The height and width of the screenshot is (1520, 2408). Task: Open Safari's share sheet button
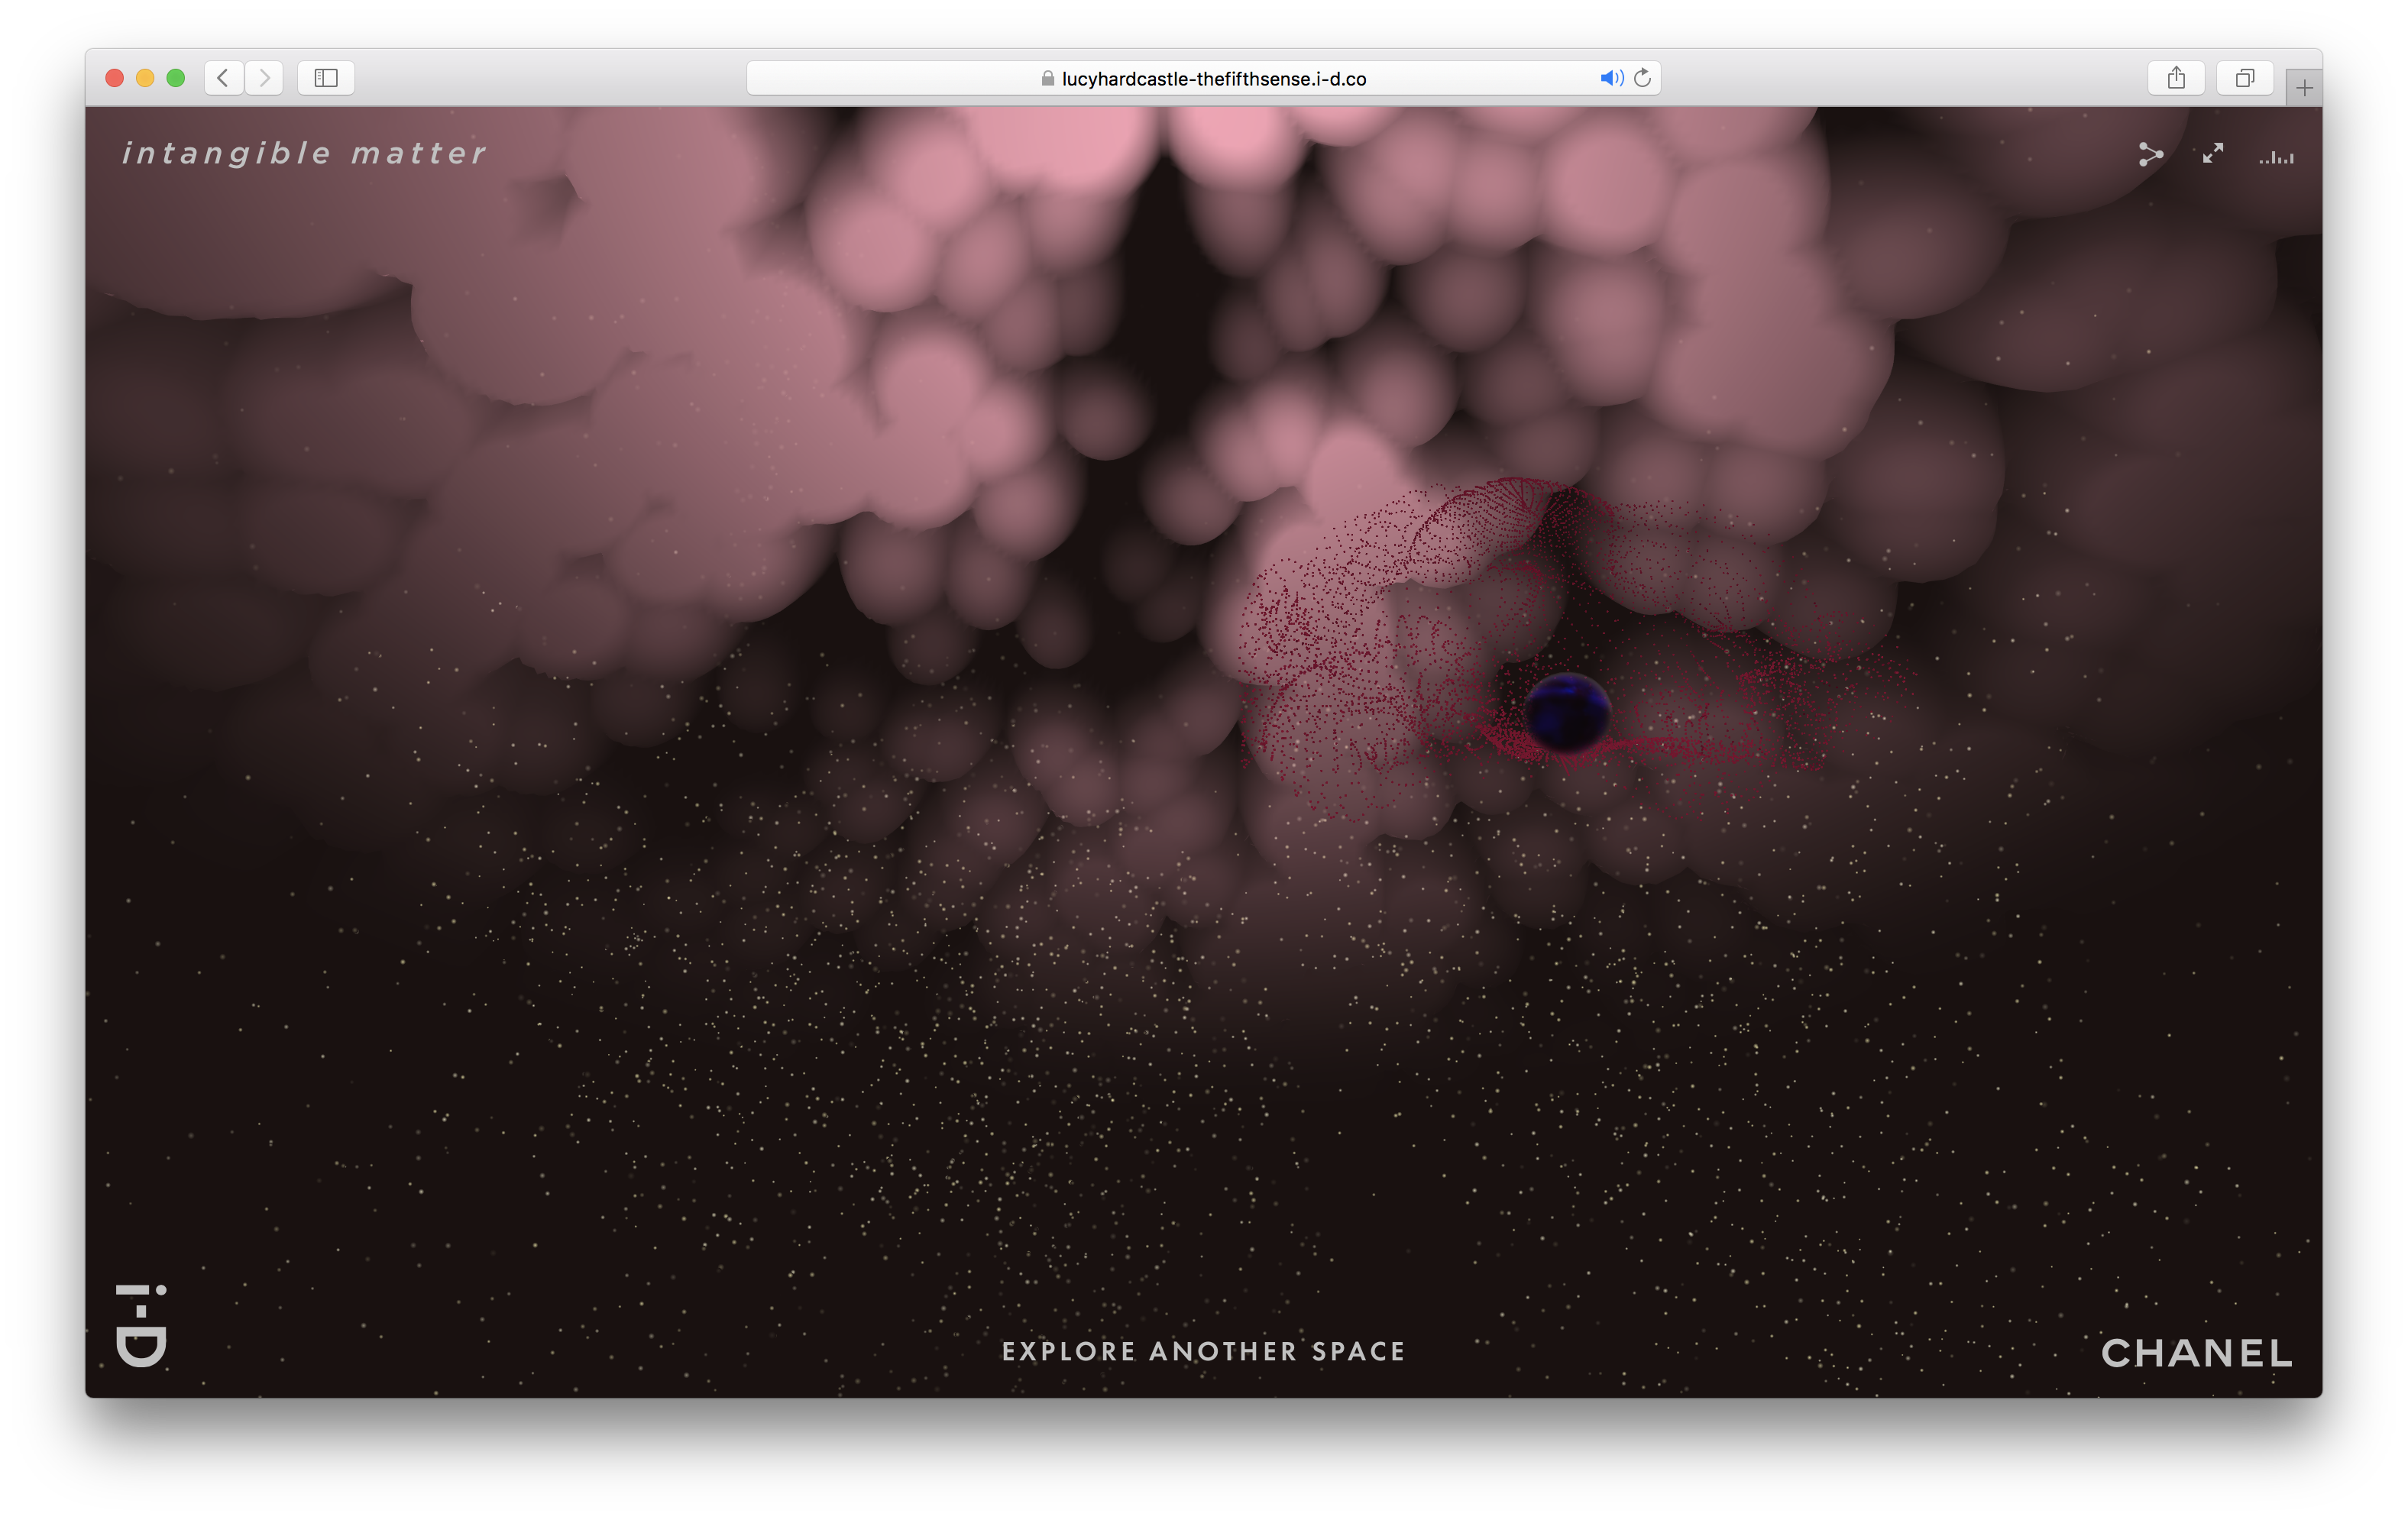(x=2176, y=78)
